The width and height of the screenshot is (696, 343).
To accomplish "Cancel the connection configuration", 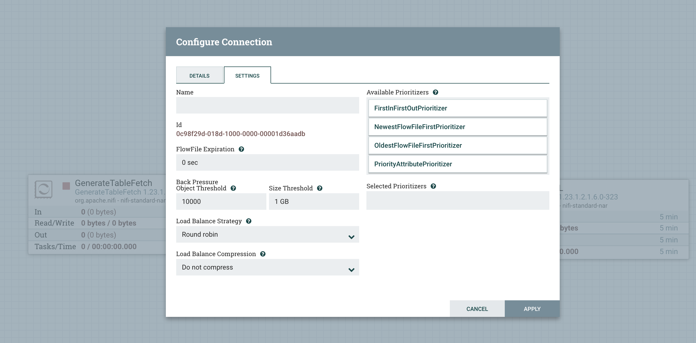I will (x=477, y=309).
